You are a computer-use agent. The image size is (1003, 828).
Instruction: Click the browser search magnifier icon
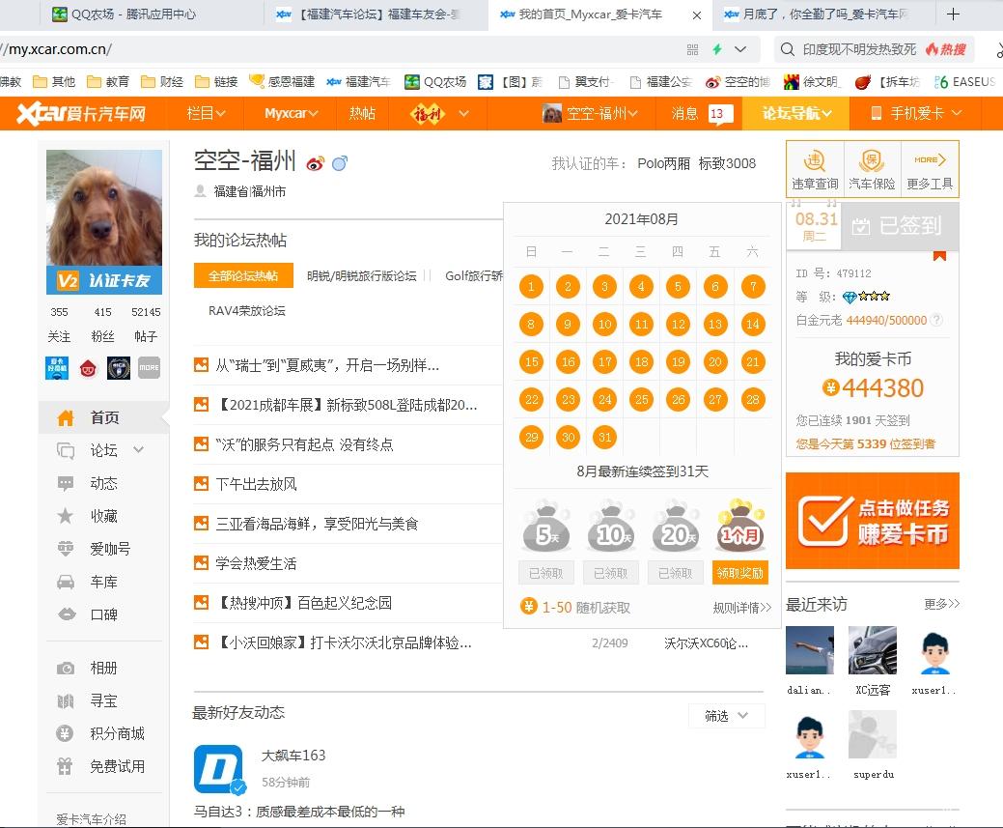788,49
